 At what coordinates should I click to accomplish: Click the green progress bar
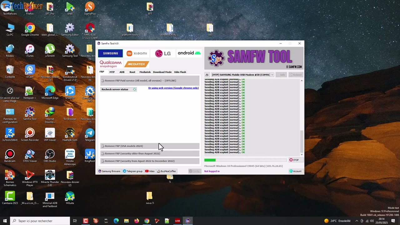pos(210,160)
